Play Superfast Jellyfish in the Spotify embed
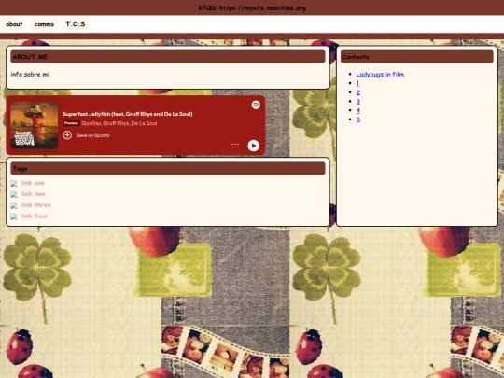 point(253,146)
